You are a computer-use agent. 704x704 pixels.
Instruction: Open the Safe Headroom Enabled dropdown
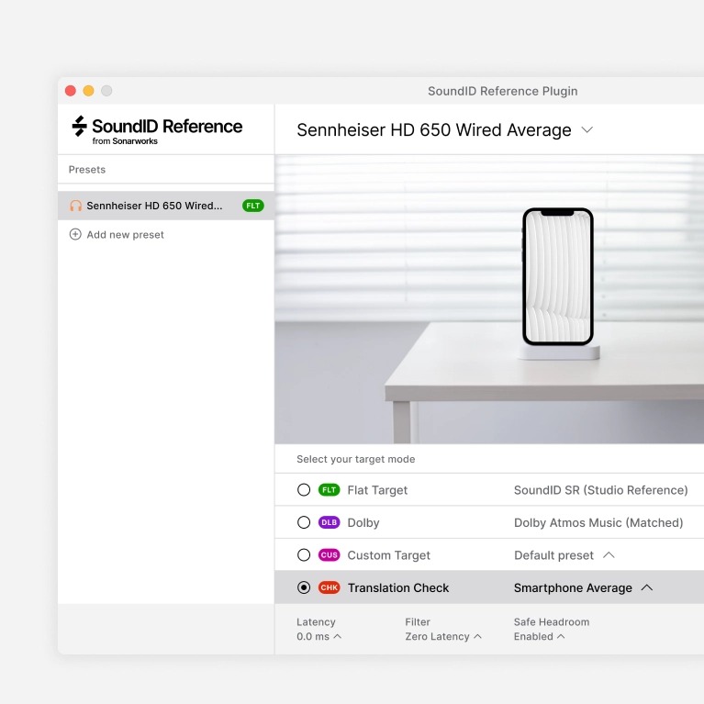(x=539, y=637)
